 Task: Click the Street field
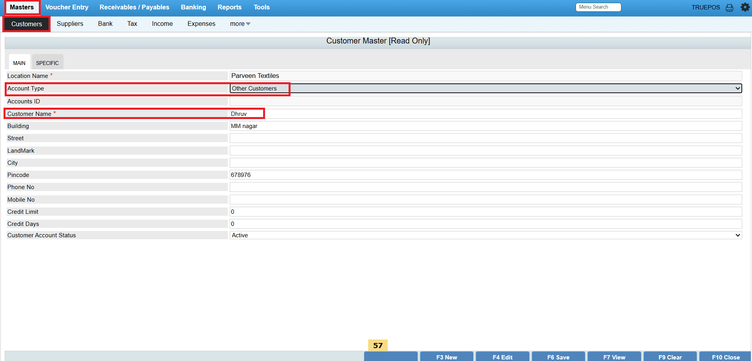[486, 138]
